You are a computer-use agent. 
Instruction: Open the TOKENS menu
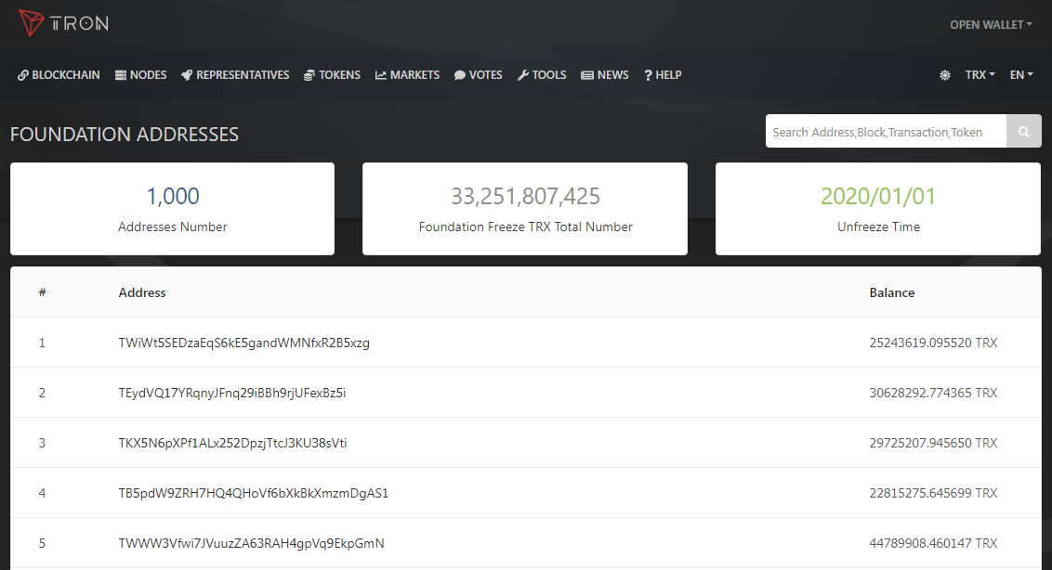(332, 75)
